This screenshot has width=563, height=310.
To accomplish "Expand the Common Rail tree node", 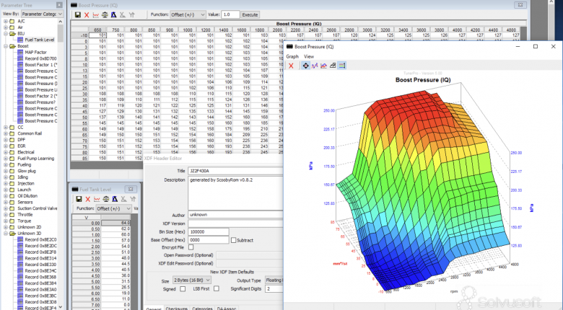I will coord(6,133).
